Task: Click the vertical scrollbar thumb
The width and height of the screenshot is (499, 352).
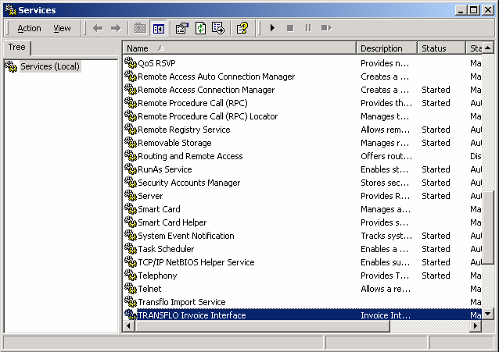Action: (488, 227)
